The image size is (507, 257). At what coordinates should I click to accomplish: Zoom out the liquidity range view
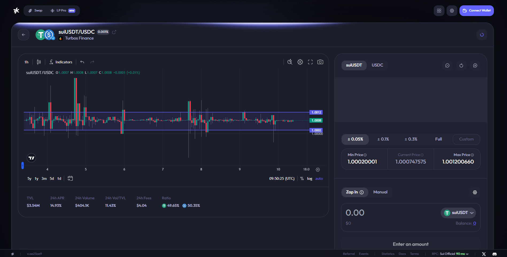(447, 65)
